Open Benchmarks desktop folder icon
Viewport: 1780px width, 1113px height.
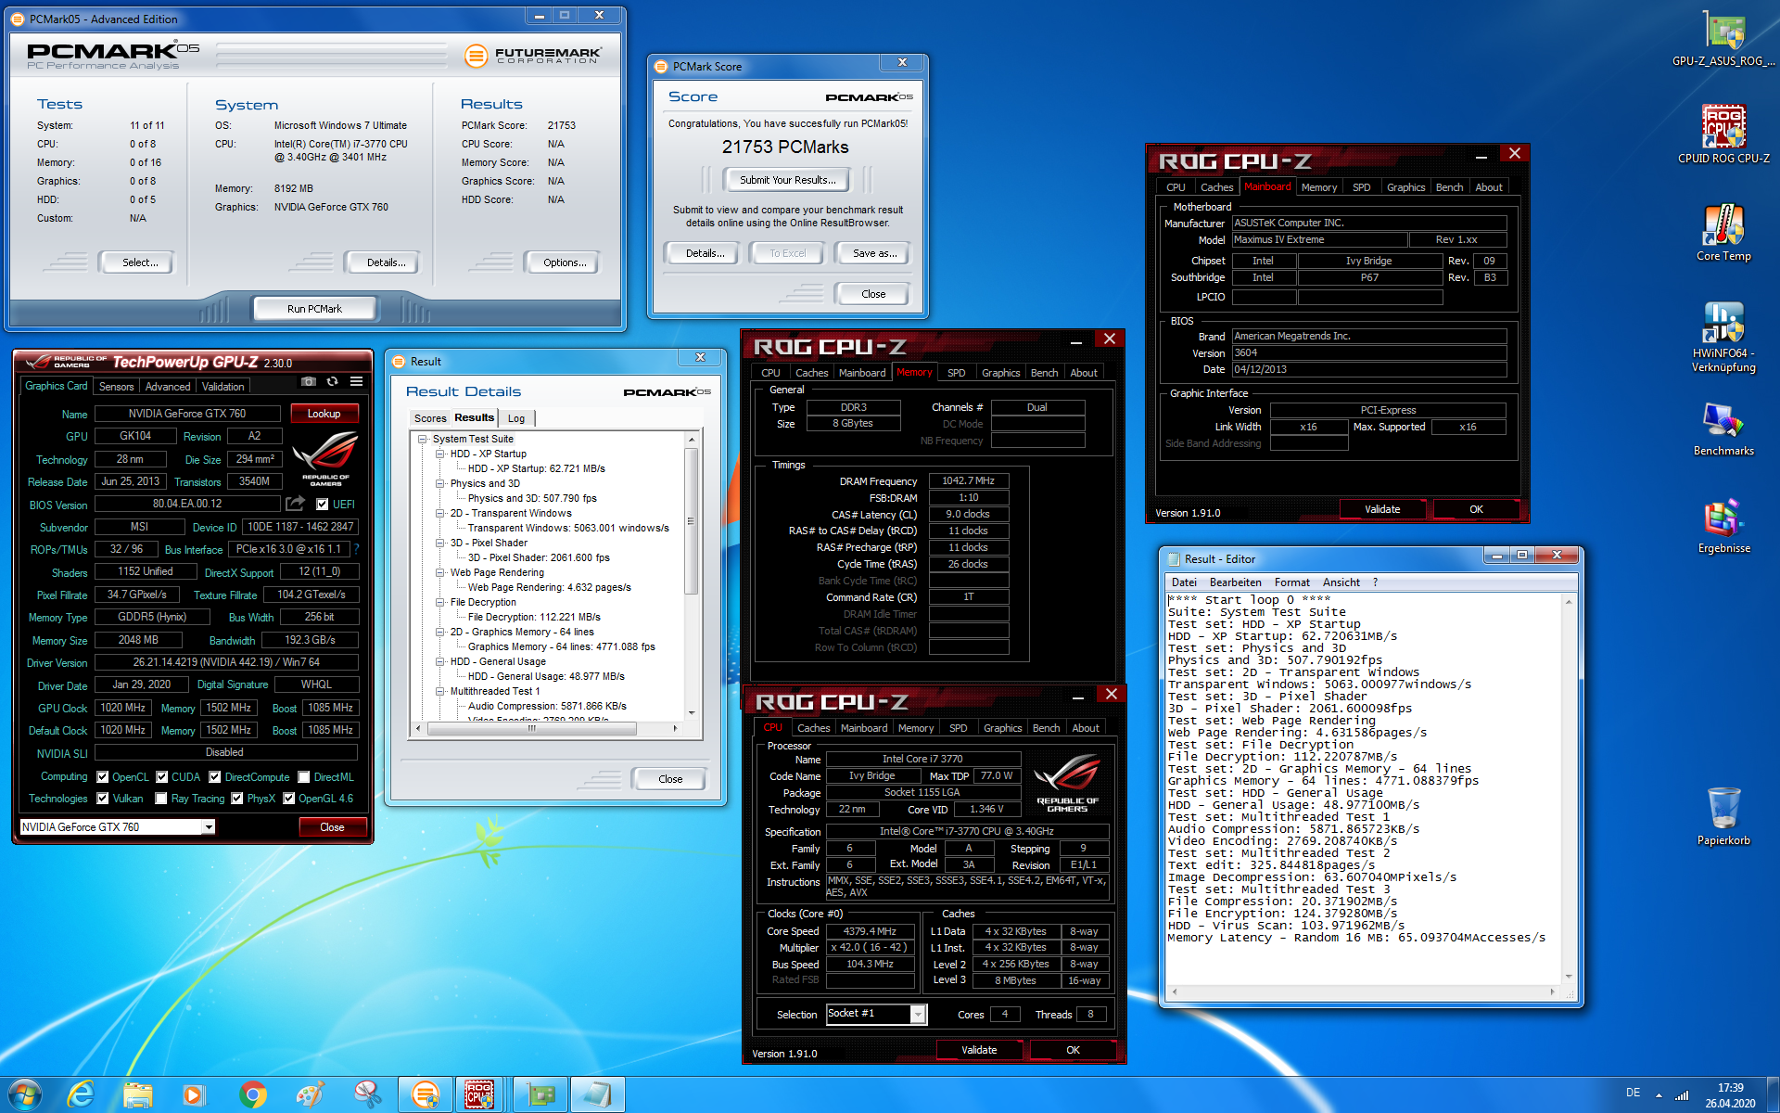(1723, 429)
